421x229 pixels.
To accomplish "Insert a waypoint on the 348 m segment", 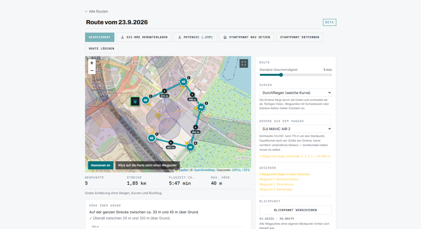I will [192, 94].
